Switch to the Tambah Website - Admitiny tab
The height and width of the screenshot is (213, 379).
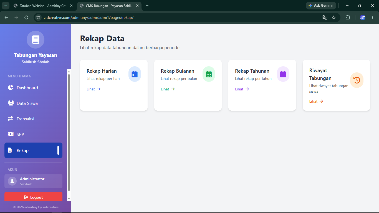coord(43,6)
